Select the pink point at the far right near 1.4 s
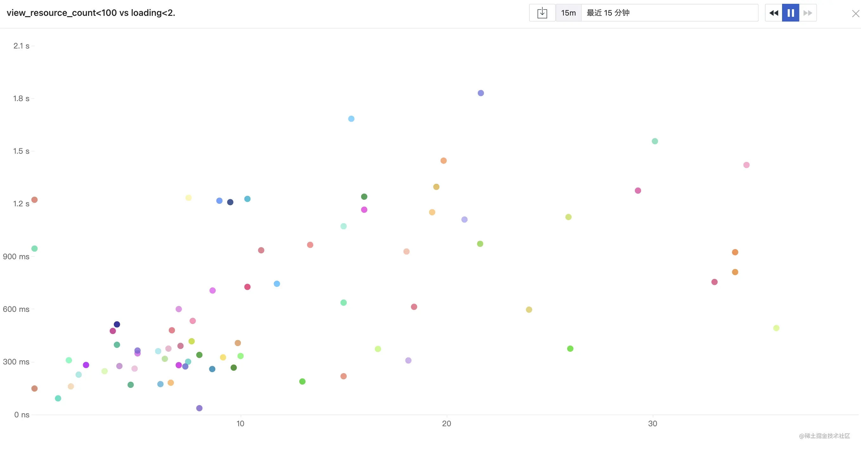 click(x=746, y=165)
